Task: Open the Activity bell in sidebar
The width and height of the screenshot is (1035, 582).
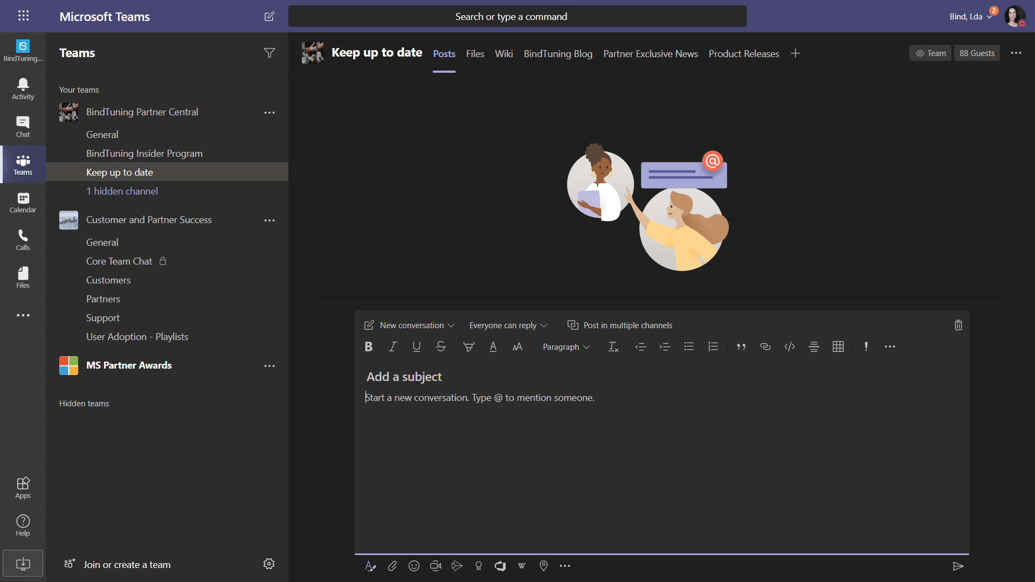Action: tap(23, 89)
